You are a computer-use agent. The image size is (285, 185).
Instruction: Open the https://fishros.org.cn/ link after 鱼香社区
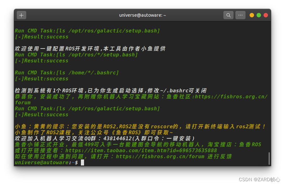point(231,97)
